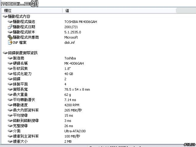This screenshot has height=147, width=196.
Task: Select the 驅動程式內容 group heading
Action: coord(19,16)
